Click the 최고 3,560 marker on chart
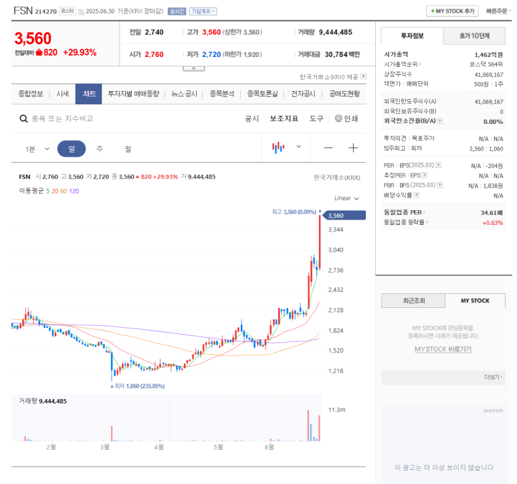Image resolution: width=517 pixels, height=484 pixels. click(x=296, y=212)
